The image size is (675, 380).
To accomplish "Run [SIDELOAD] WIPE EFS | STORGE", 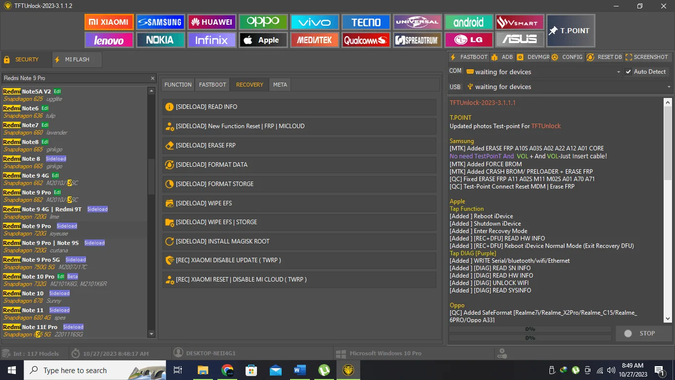I will coord(299,222).
